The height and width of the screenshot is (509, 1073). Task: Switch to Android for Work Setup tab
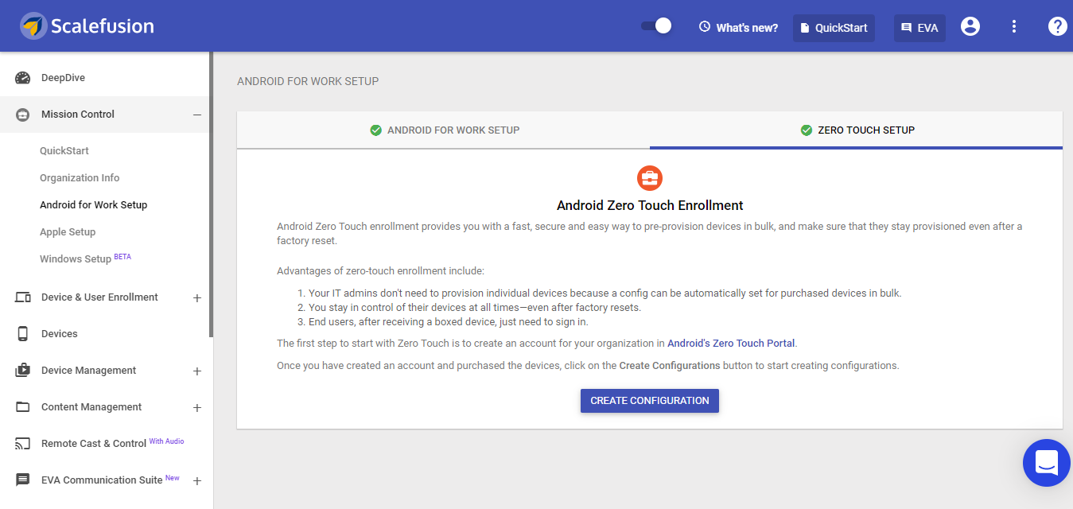coord(444,130)
